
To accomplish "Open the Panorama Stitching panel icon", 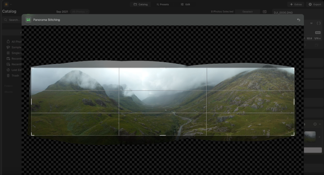I will point(28,20).
